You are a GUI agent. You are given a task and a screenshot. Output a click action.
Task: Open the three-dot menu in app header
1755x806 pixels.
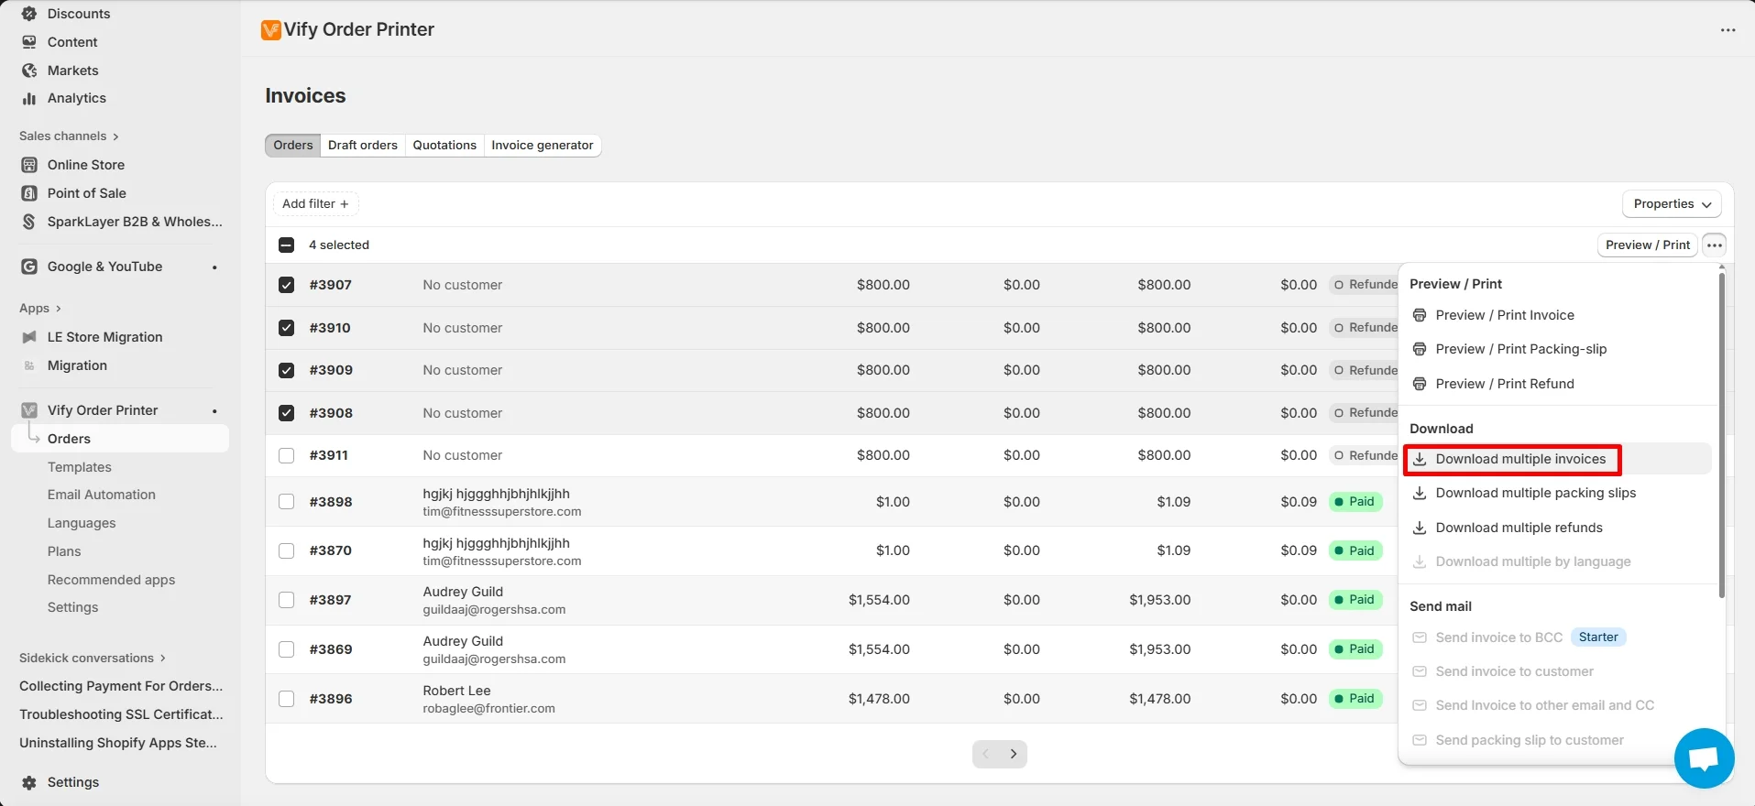1728,30
